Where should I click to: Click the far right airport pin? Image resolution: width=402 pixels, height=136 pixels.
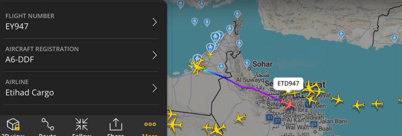coord(394,38)
